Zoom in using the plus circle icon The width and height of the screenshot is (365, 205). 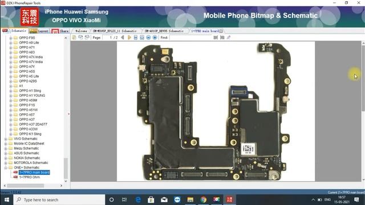coord(155,38)
